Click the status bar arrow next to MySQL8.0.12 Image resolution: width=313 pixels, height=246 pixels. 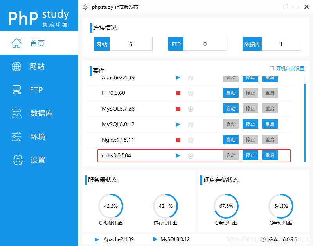click(x=155, y=239)
